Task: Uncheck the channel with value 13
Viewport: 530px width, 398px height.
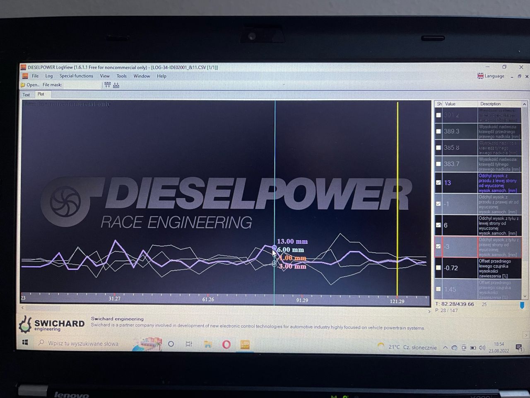Action: point(438,182)
